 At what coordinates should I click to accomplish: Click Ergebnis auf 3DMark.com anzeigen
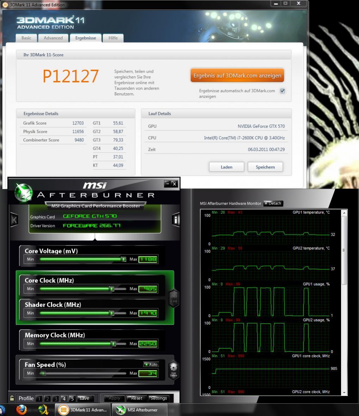pos(237,76)
